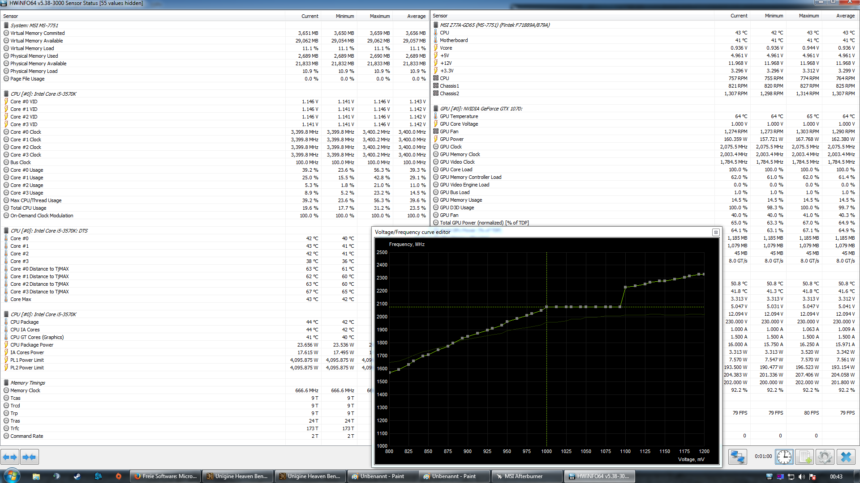The width and height of the screenshot is (860, 483).
Task: Open the remote network monitoring button
Action: 737,457
